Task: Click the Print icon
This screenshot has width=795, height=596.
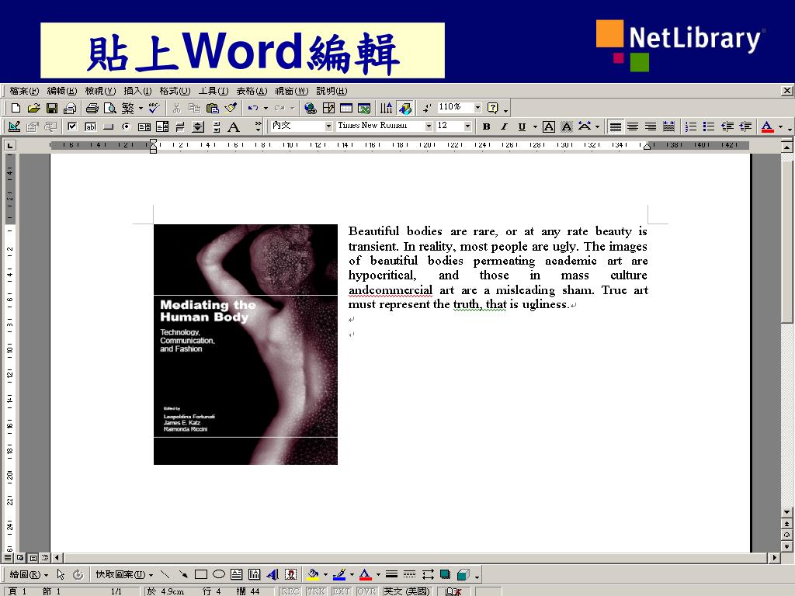Action: [92, 108]
